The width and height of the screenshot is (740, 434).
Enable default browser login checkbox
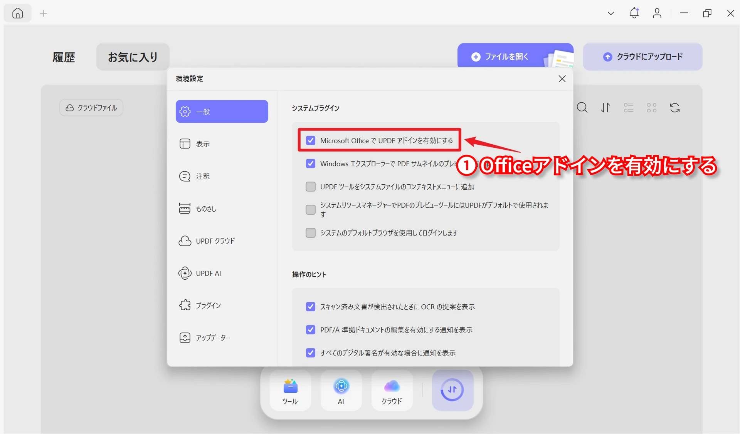311,233
